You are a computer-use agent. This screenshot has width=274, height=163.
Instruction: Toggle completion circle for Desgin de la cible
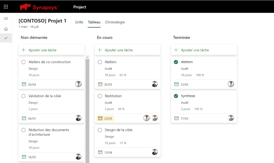[100, 130]
